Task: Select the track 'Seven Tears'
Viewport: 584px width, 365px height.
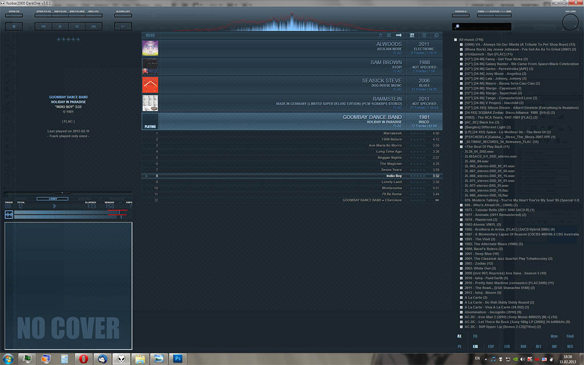Action: click(391, 170)
